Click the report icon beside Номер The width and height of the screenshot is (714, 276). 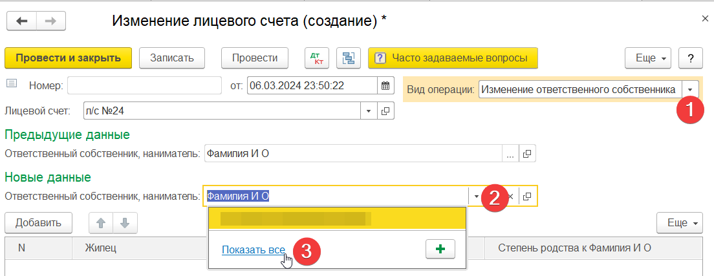[x=12, y=83]
